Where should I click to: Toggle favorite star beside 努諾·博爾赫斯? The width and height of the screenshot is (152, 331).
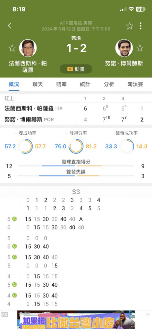tap(140, 48)
